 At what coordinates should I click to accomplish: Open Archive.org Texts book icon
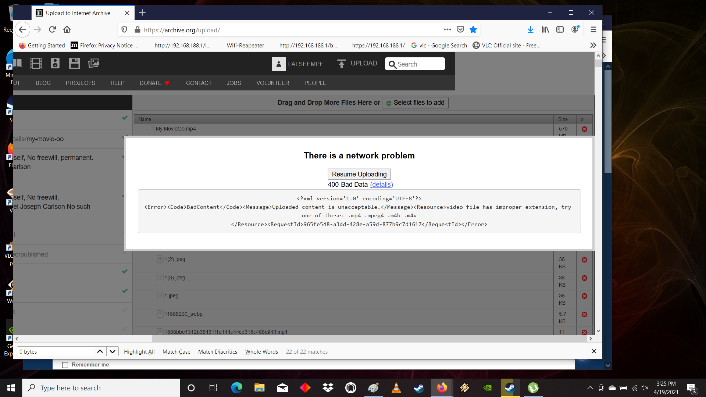(x=18, y=63)
